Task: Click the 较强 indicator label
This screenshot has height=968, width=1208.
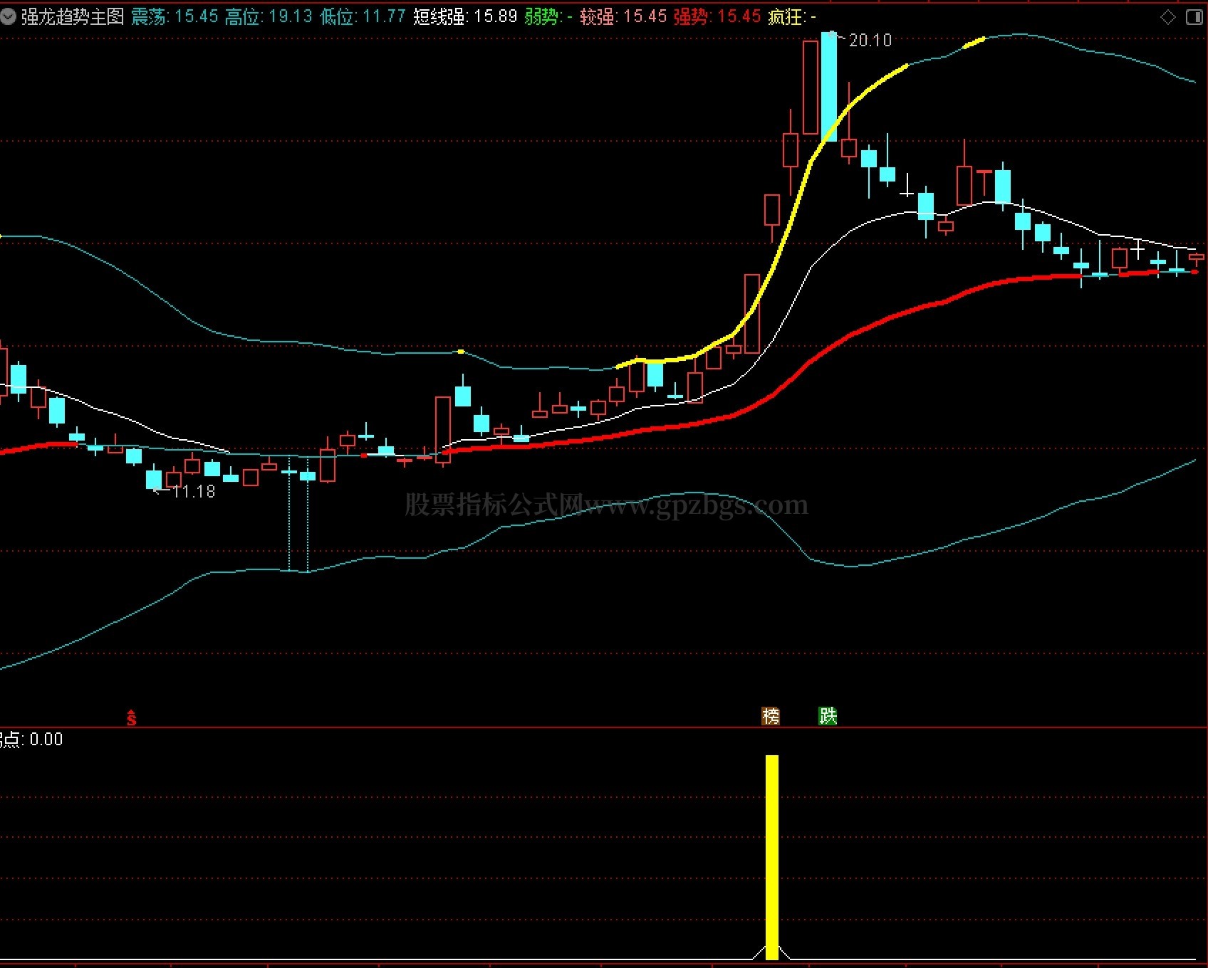Action: coord(598,16)
